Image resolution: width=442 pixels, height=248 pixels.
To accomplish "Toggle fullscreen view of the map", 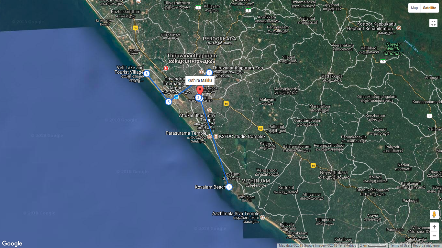I will tap(434, 23).
